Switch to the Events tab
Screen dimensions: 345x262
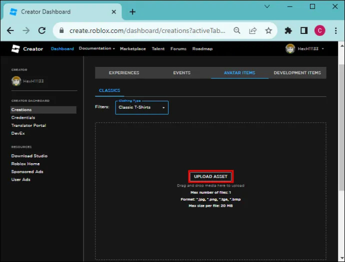point(181,73)
